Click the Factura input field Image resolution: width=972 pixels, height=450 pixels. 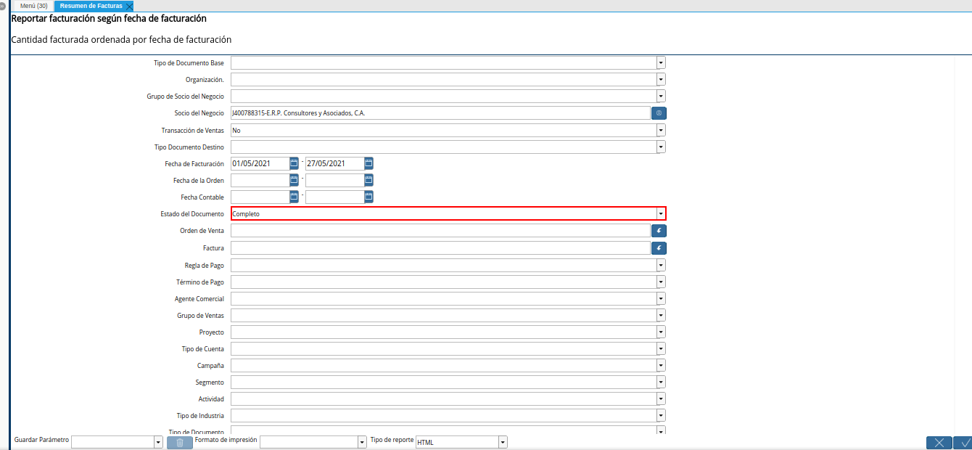coord(440,248)
